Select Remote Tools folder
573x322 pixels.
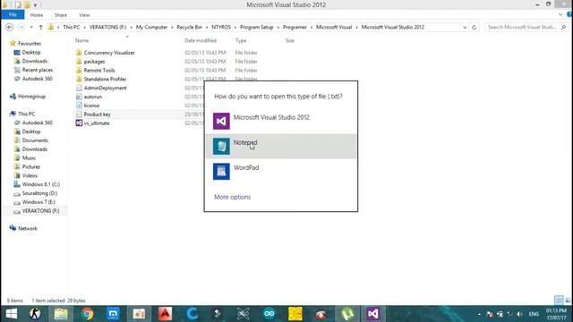point(99,70)
